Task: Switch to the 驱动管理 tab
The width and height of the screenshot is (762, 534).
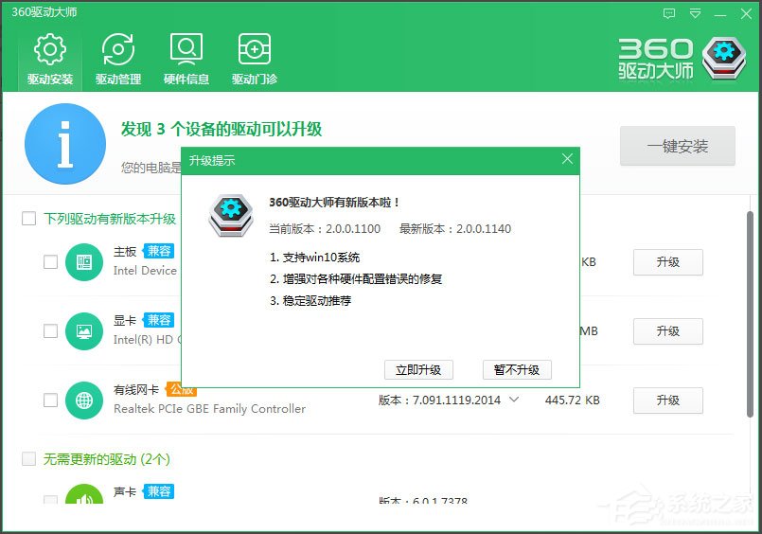Action: coord(118,59)
